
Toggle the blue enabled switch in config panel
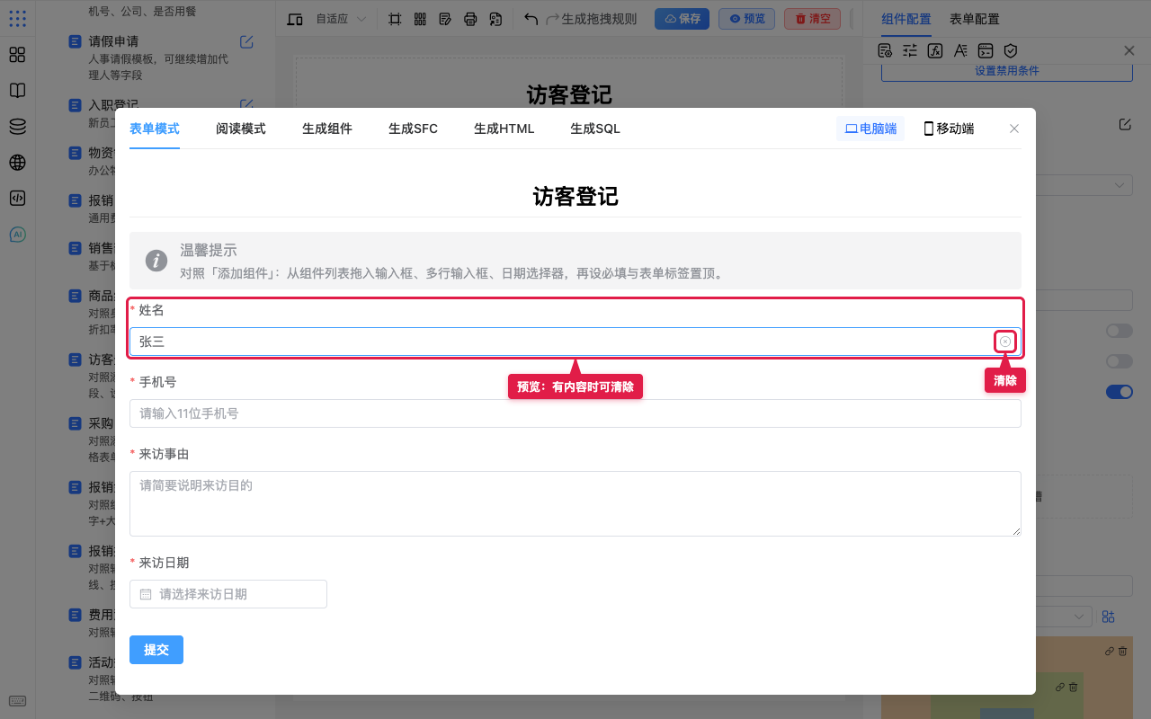click(1119, 392)
